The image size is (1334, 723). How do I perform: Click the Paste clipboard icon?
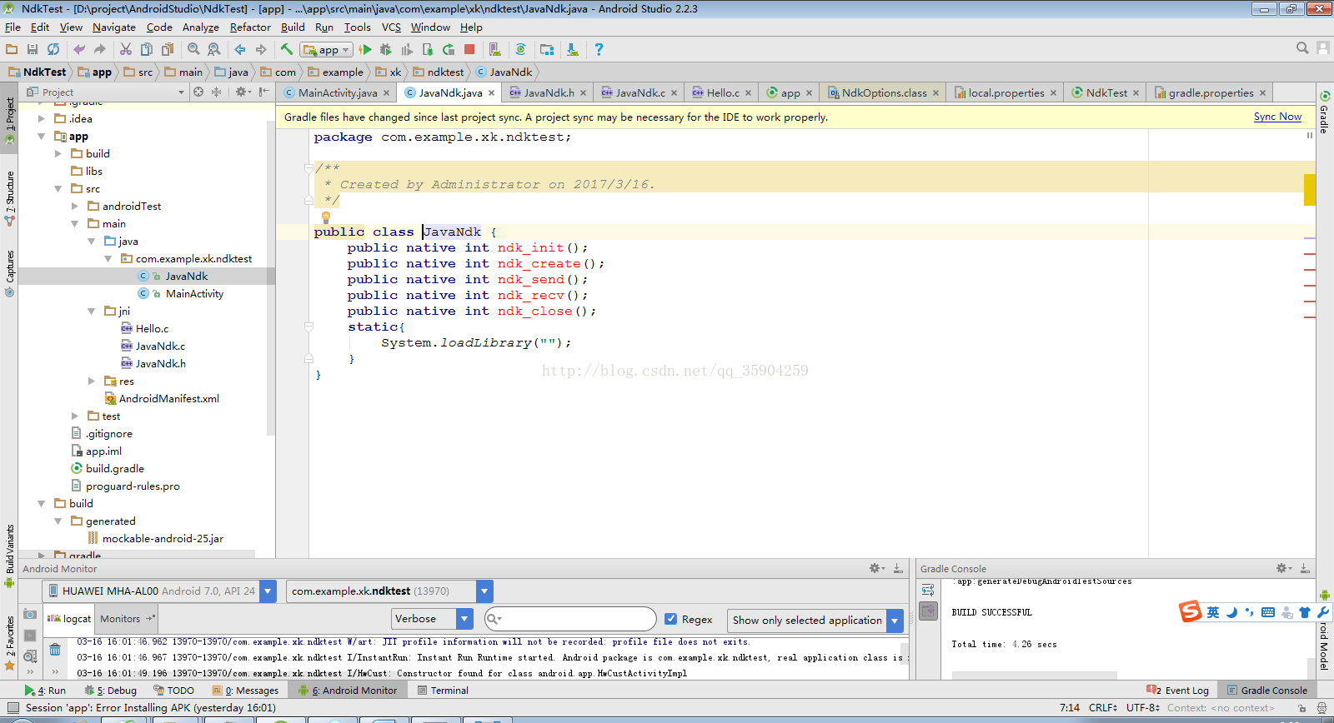(x=168, y=50)
